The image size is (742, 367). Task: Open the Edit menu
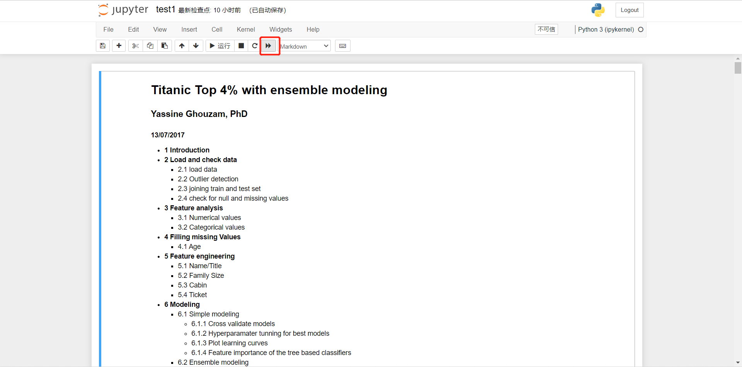coord(134,30)
